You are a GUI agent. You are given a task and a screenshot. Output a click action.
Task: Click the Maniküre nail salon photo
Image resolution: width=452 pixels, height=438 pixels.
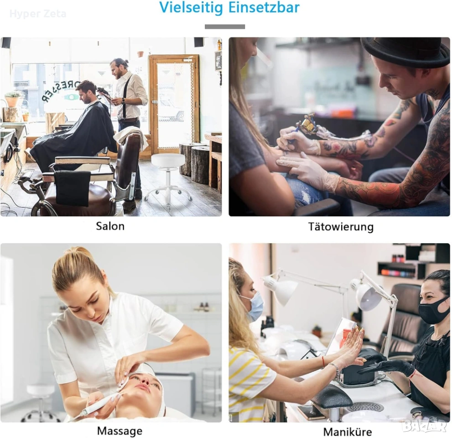339,333
